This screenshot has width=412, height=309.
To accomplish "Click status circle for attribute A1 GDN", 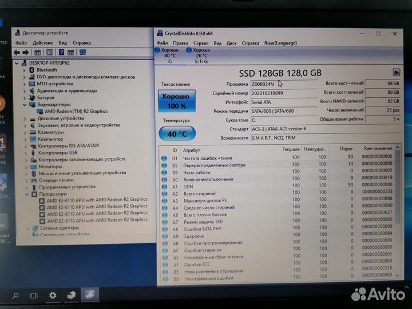I will 164,187.
